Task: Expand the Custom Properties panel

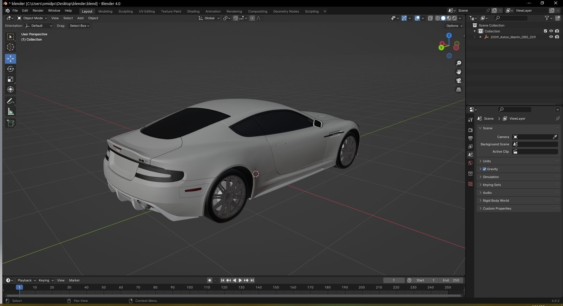Action: (518, 208)
